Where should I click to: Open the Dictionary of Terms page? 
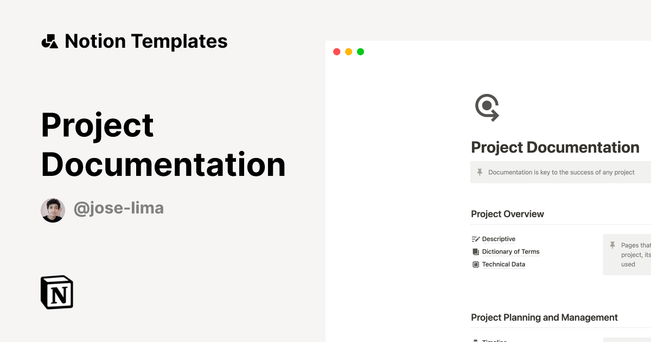510,251
